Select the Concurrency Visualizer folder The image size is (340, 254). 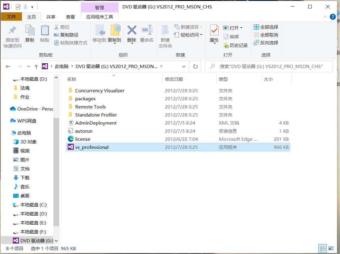(x=178, y=90)
